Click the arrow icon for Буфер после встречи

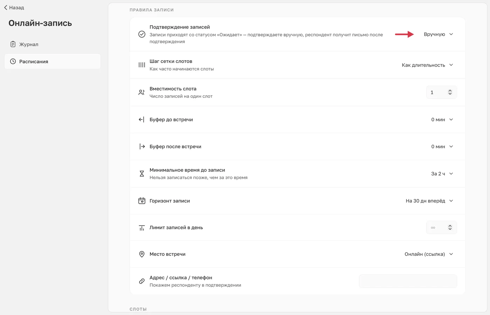coord(142,146)
